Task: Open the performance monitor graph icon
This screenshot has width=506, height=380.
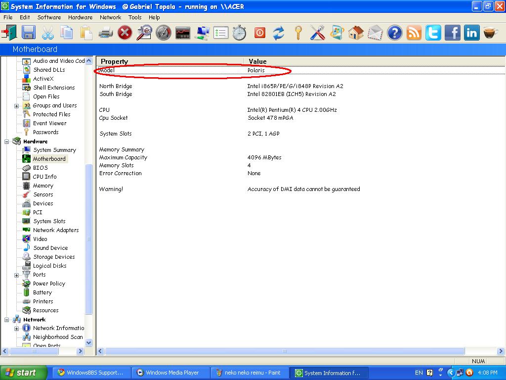Action: 183,32
